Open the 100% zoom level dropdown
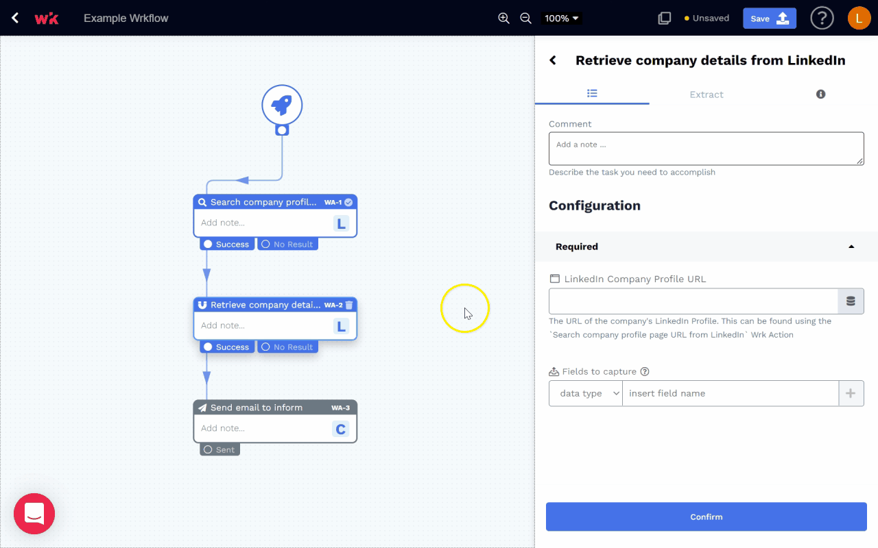 pos(562,18)
